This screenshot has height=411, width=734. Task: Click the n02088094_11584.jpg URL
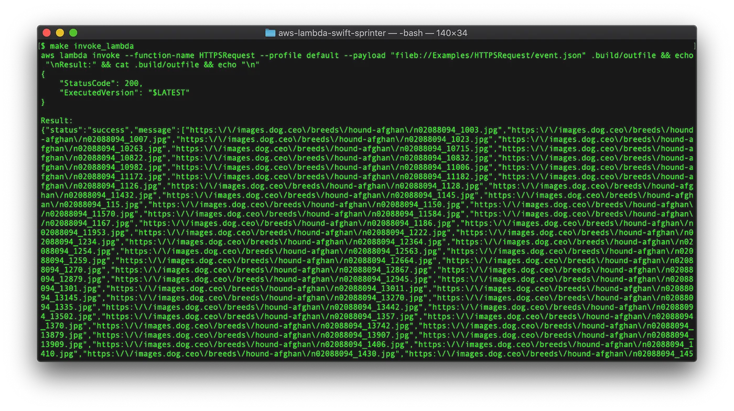point(304,214)
